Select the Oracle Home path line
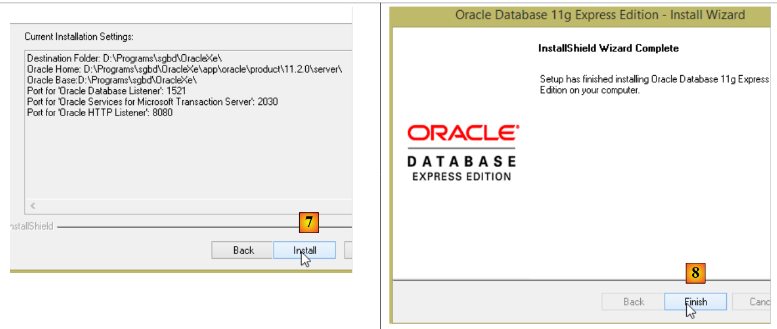Screen dimensions: 777x329 tap(184, 69)
